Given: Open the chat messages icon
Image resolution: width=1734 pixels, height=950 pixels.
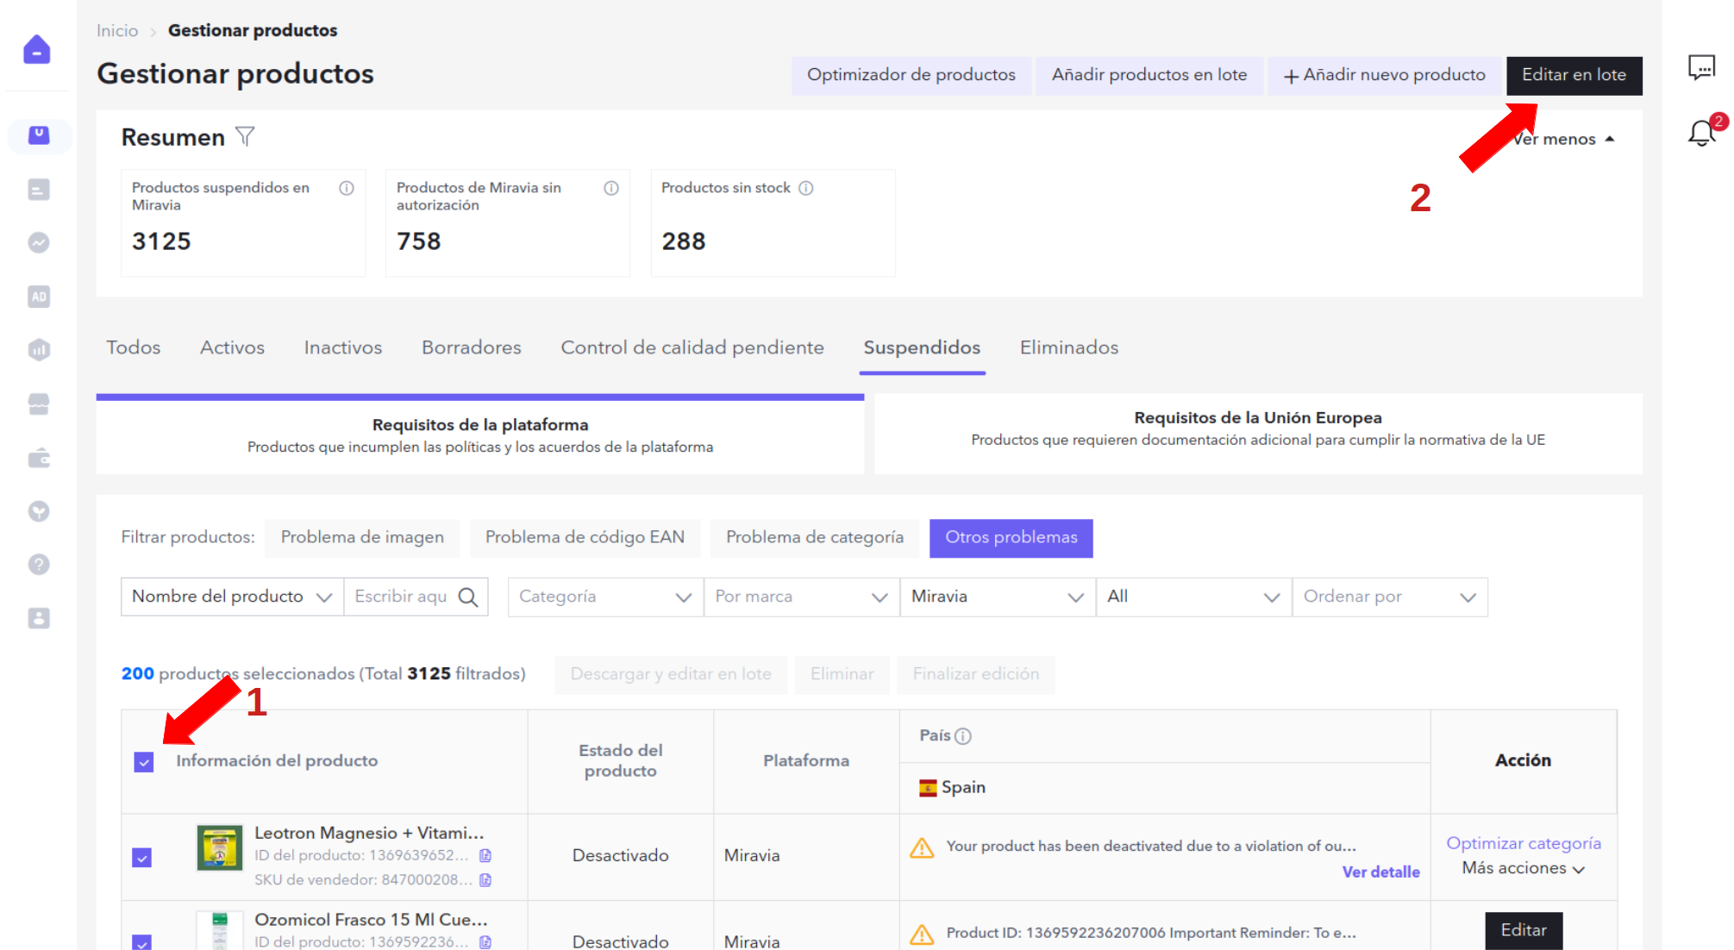Looking at the screenshot, I should [x=1701, y=67].
